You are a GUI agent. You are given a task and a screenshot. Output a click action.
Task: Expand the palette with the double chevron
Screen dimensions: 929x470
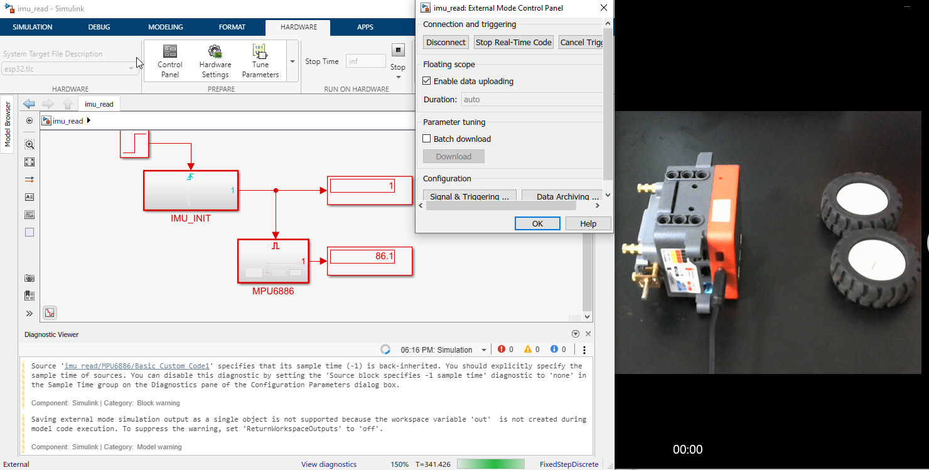coord(30,313)
